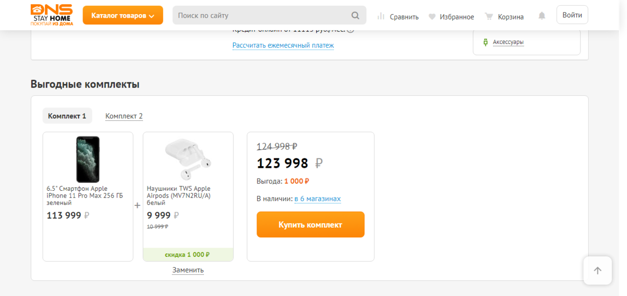Click the favorites heart icon

coord(432,17)
